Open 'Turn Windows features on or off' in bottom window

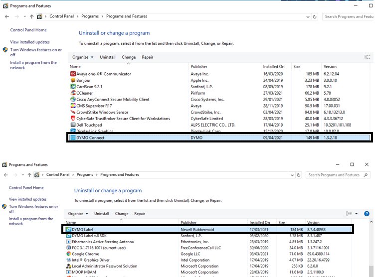coord(33,209)
